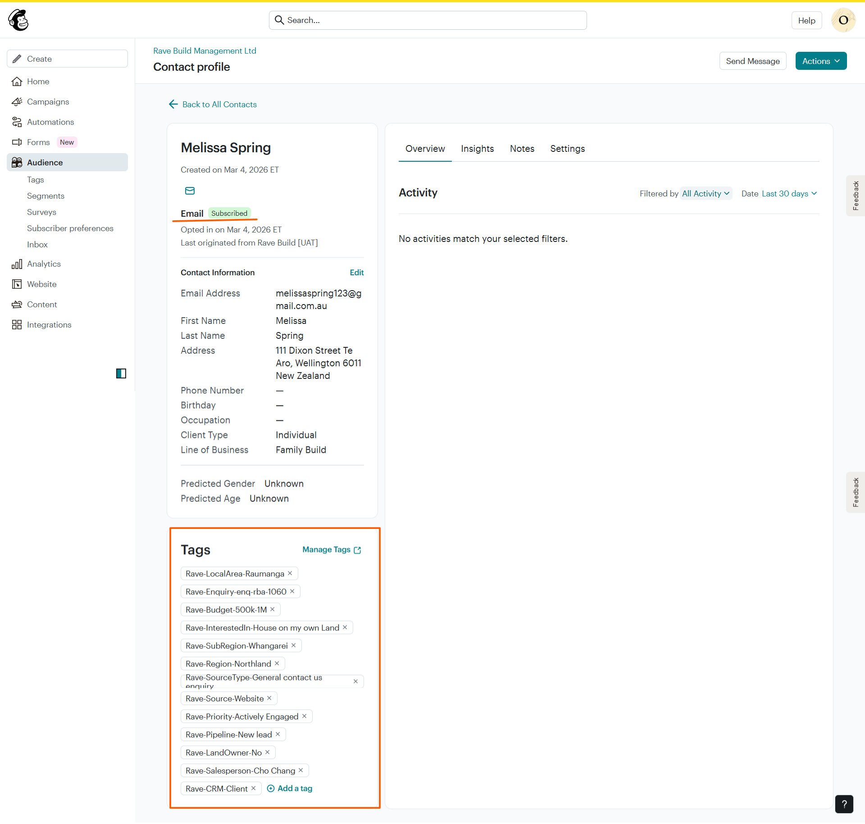This screenshot has width=865, height=824.
Task: Expand the Actions dropdown button
Action: (x=821, y=61)
